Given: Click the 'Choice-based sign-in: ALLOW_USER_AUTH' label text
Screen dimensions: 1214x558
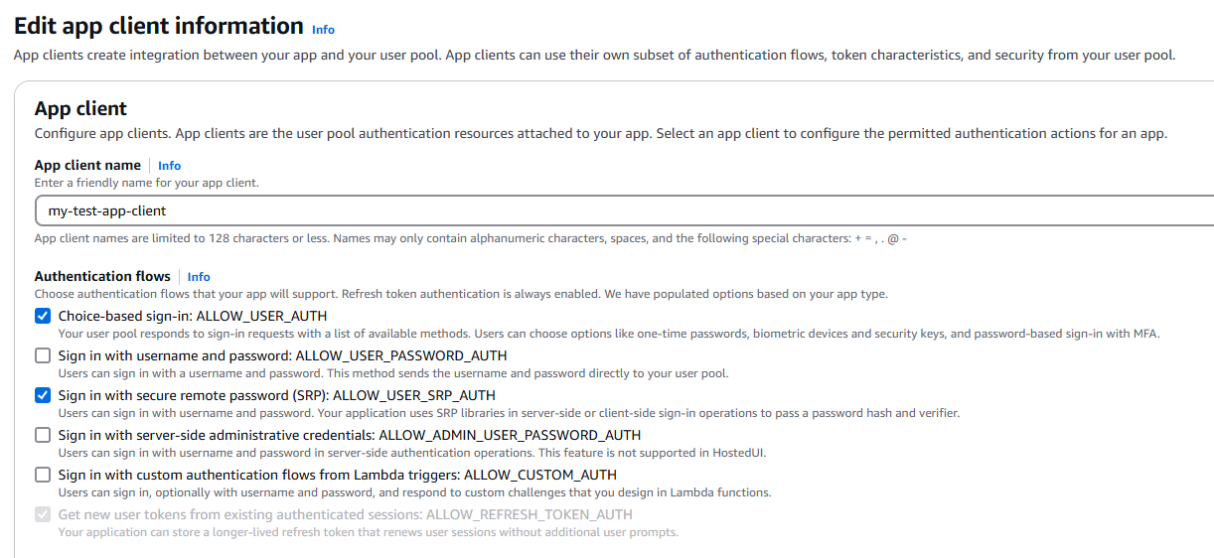Looking at the screenshot, I should tap(192, 316).
